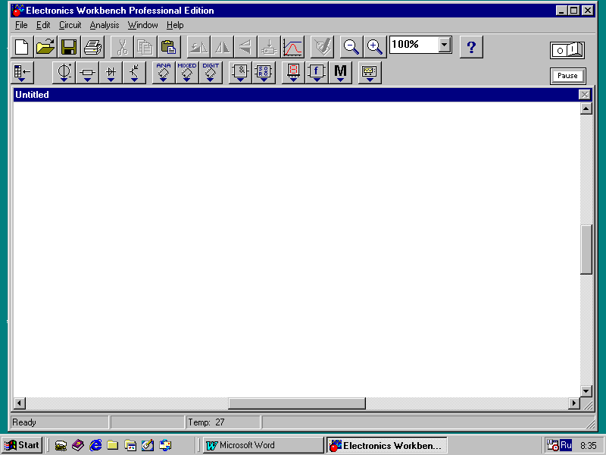Click the Ru language indicator
Viewport: 606px width, 455px height.
tap(566, 445)
